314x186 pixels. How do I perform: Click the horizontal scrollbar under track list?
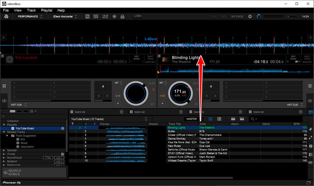point(151,178)
